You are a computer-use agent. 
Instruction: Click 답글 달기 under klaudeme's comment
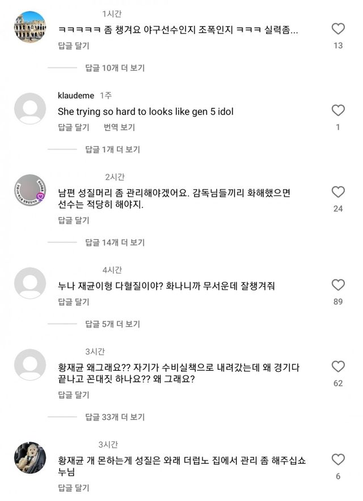74,128
